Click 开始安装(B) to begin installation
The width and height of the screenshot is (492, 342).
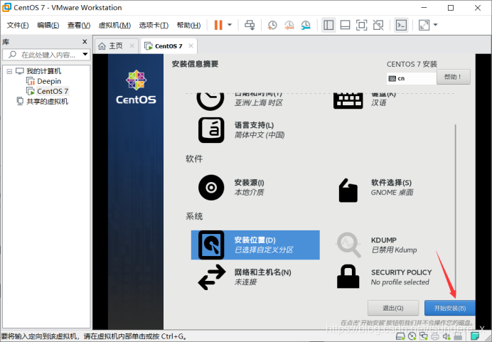pyautogui.click(x=450, y=308)
